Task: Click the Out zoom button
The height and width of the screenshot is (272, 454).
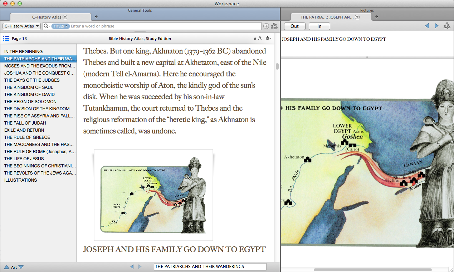Action: tap(295, 26)
